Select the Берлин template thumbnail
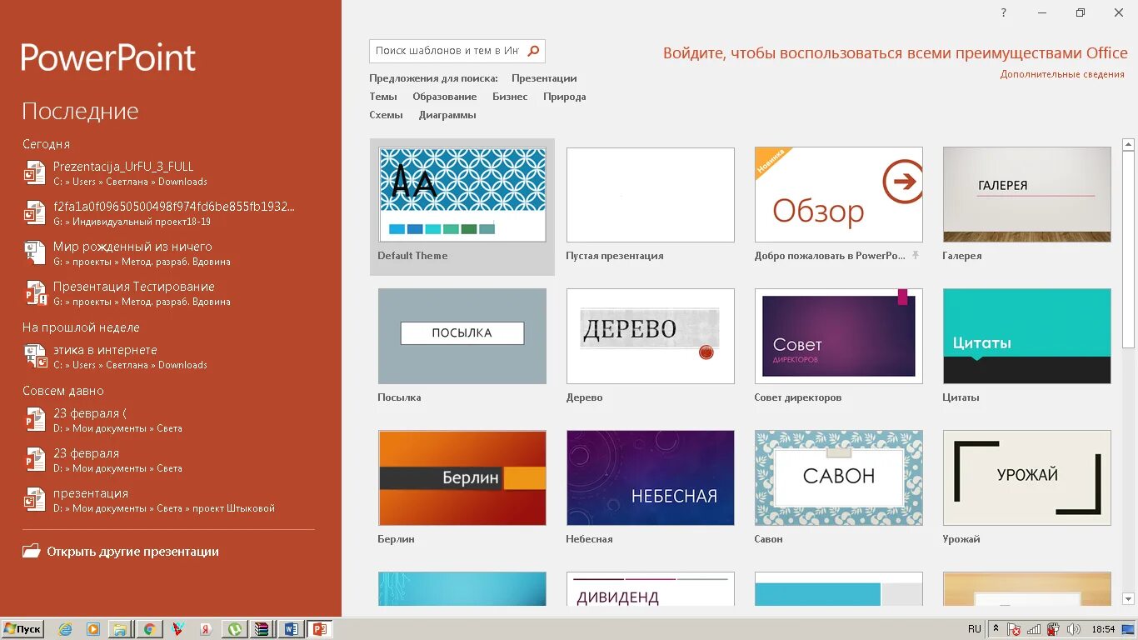Viewport: 1138px width, 640px height. (x=462, y=477)
